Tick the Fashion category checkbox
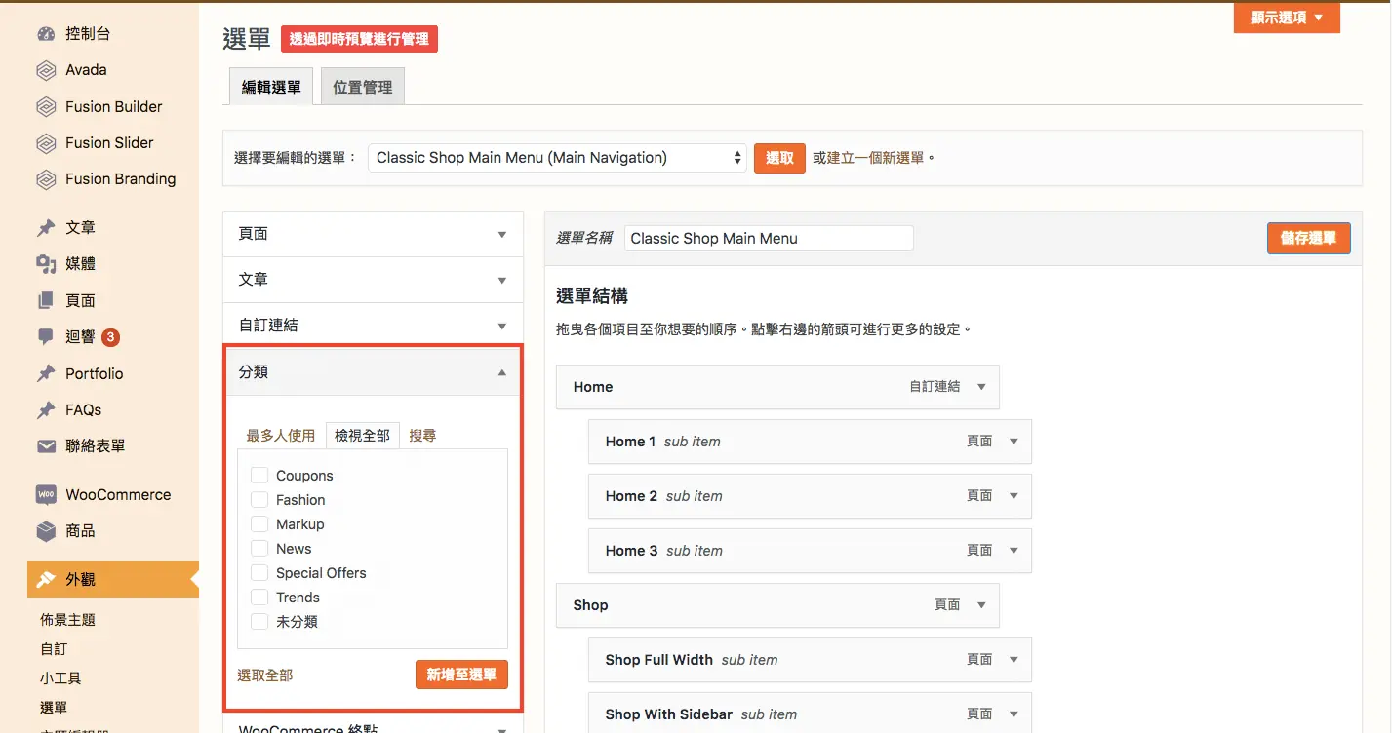Viewport: 1392px width, 733px height. pyautogui.click(x=259, y=500)
